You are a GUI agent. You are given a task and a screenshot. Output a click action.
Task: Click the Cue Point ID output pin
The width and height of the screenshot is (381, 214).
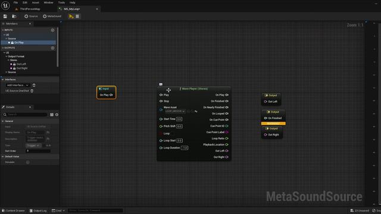click(x=227, y=126)
